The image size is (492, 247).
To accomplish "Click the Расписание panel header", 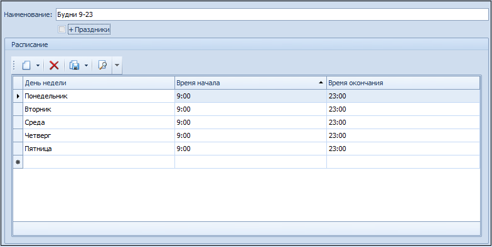I will (x=246, y=45).
